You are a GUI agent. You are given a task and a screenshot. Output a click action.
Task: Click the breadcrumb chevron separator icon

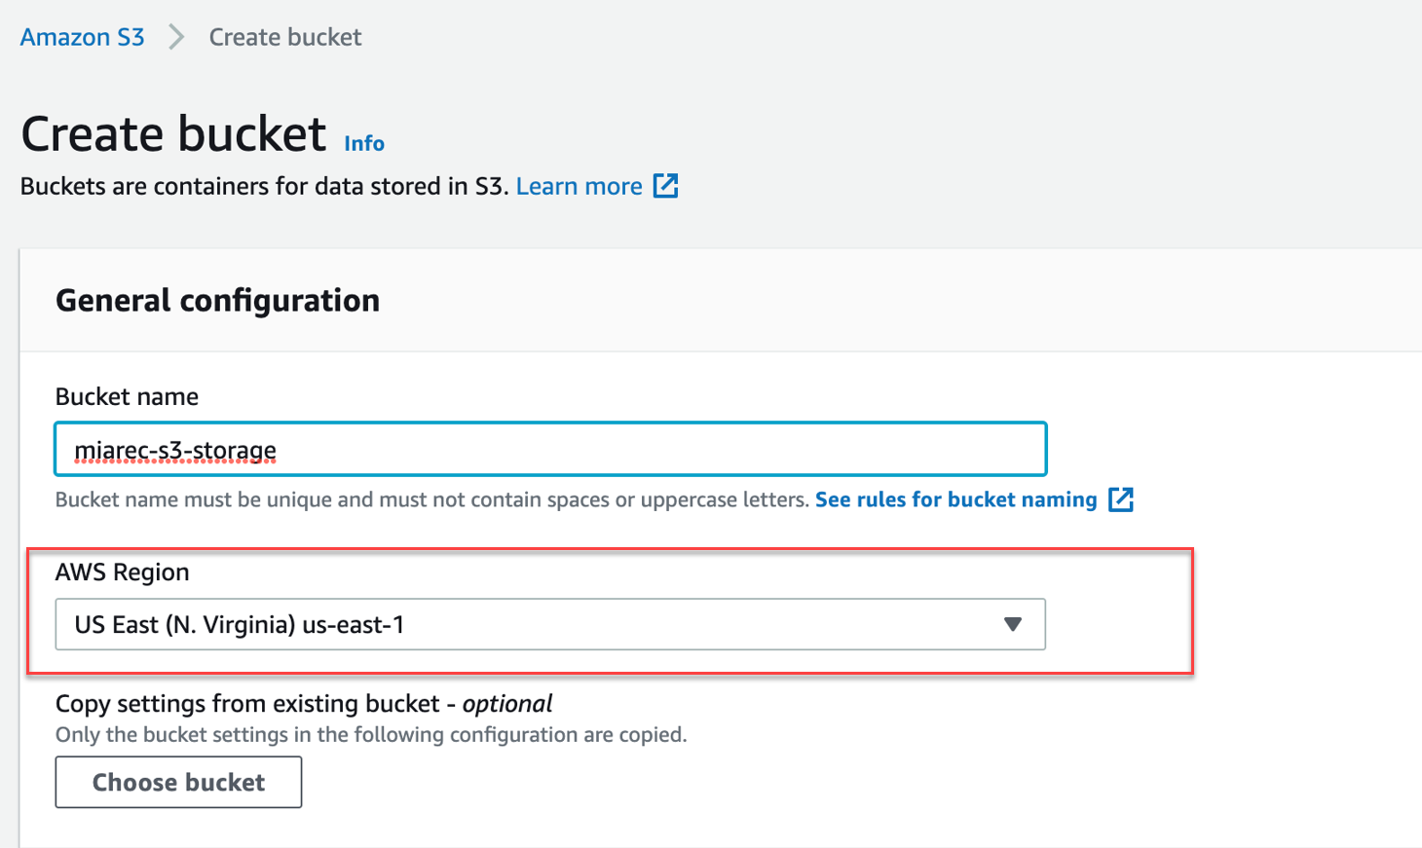coord(176,37)
